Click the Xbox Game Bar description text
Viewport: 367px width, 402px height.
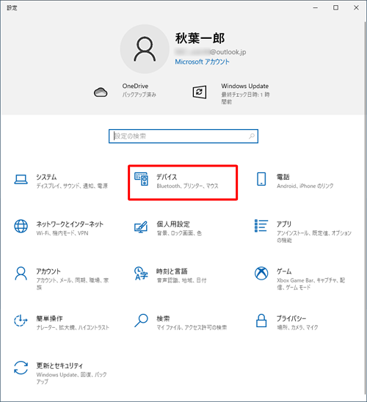310,284
